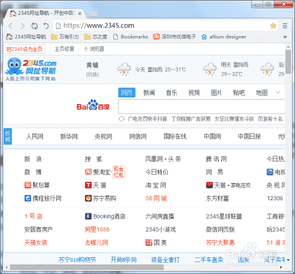Click the 浏览器 download link

[94, 49]
